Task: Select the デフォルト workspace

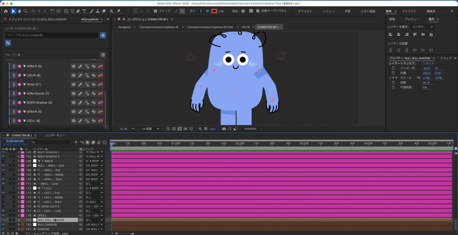Action: click(305, 11)
